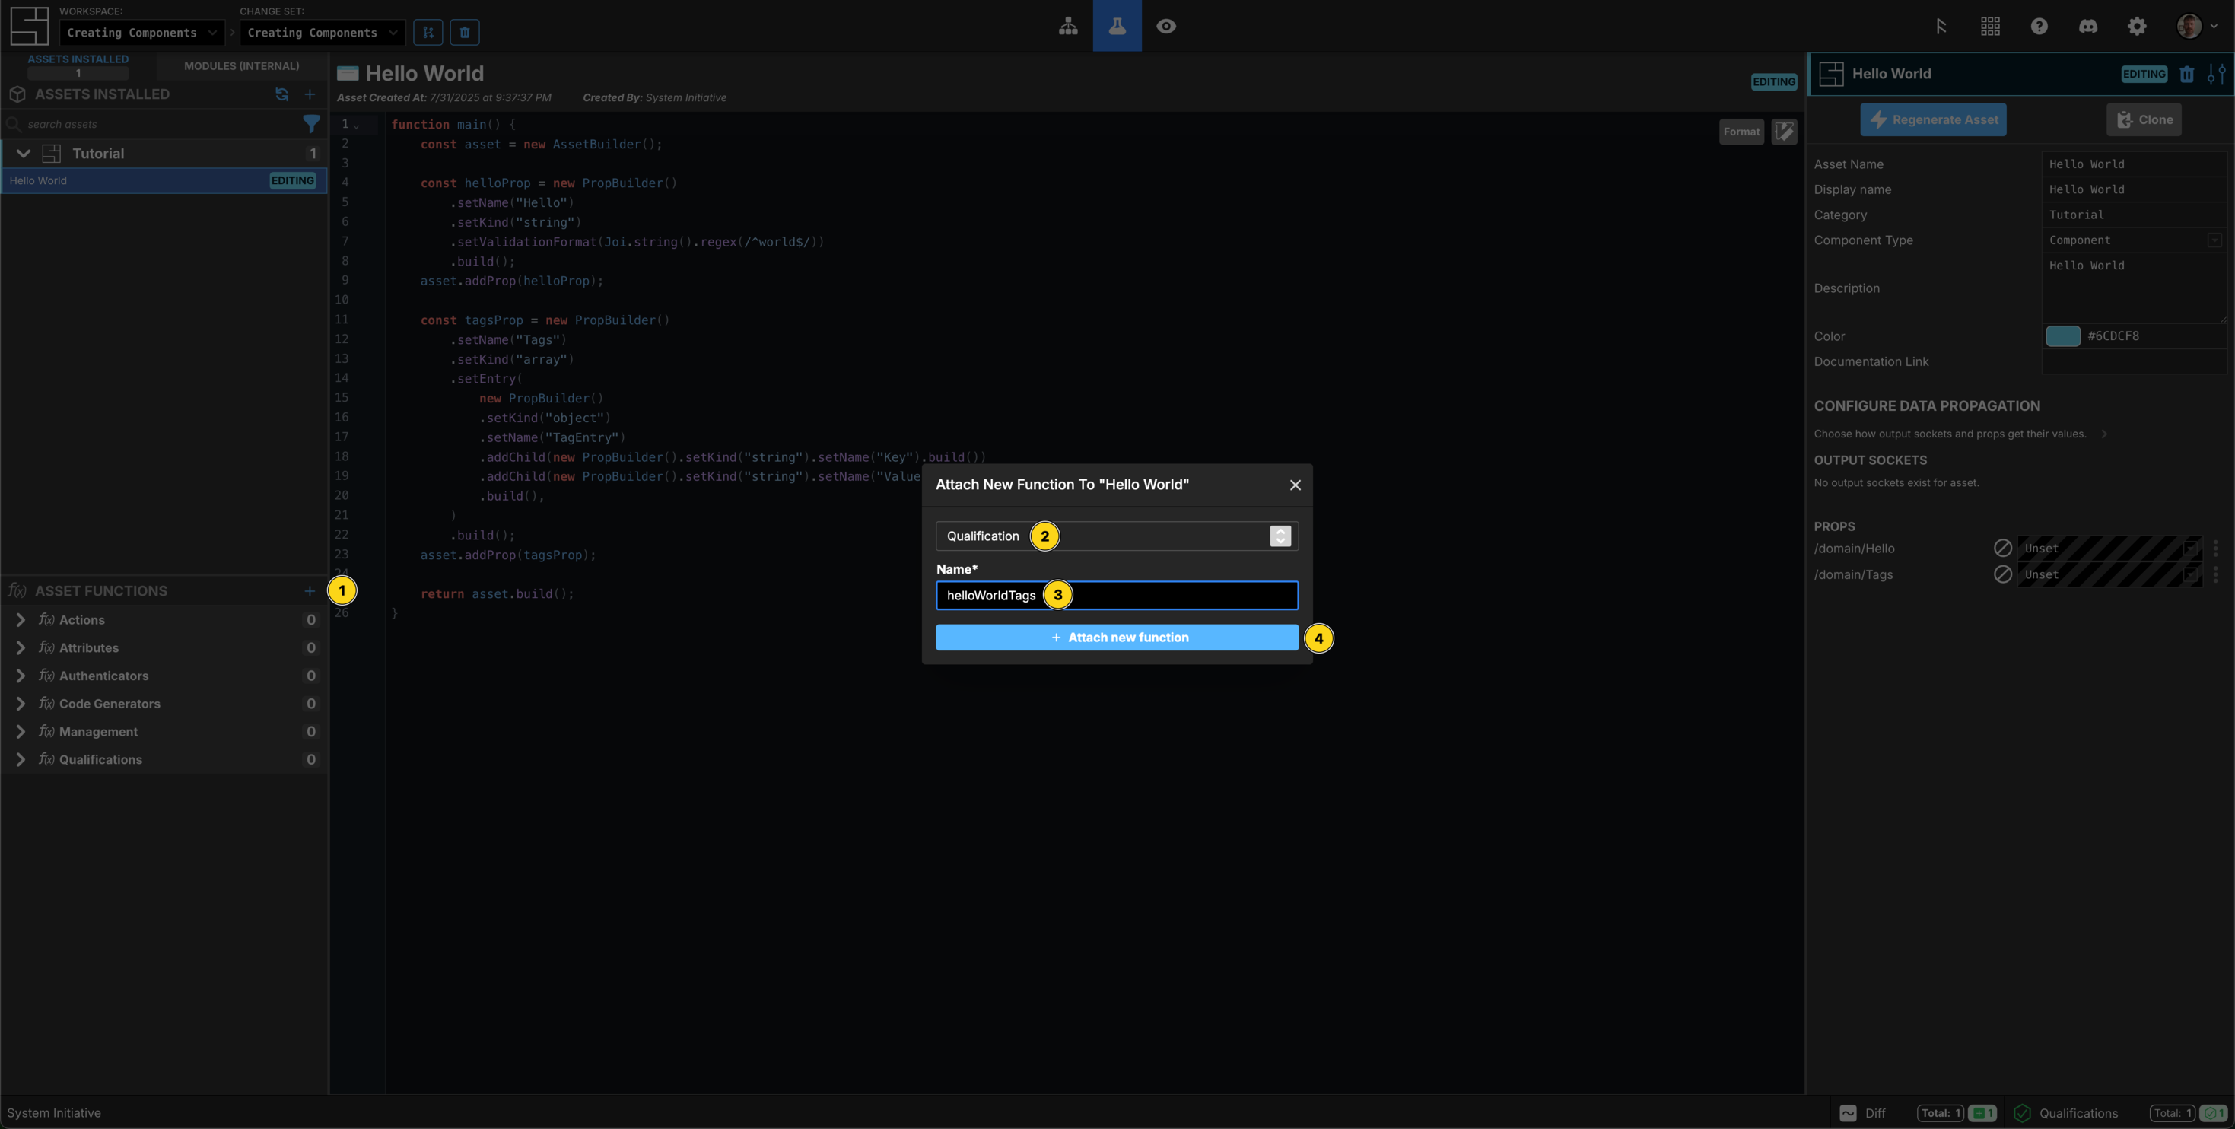Click the Qualifications status check icon
Viewport: 2235px width, 1129px height.
point(2023,1113)
